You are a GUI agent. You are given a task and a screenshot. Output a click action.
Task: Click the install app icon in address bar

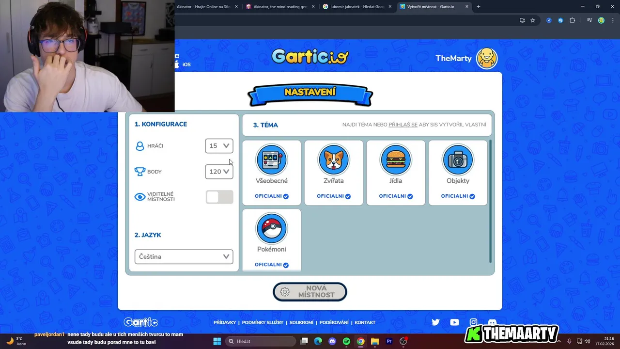(x=522, y=20)
